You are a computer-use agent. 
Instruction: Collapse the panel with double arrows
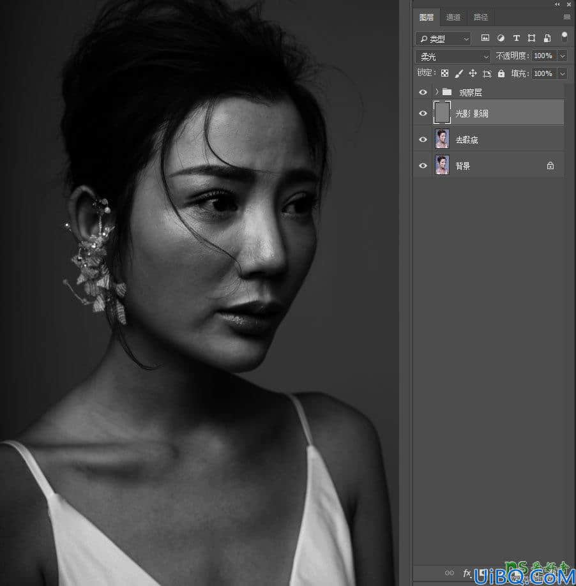point(557,4)
